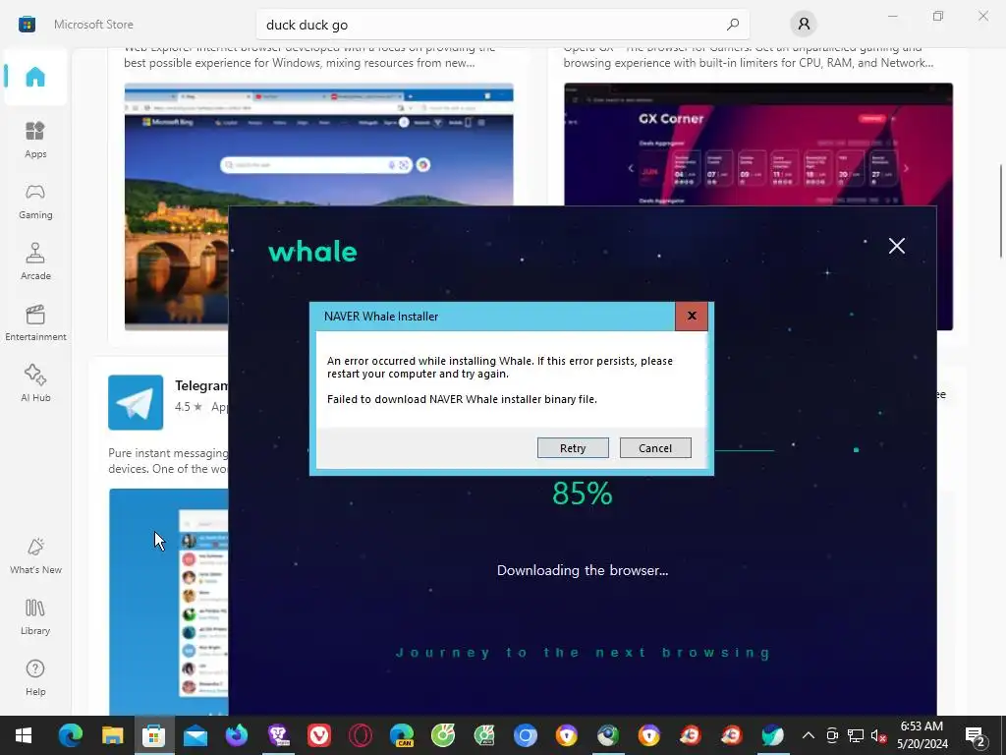Viewport: 1006px width, 755px height.
Task: Switch to Microsoft Store on the taskbar
Action: 154,735
